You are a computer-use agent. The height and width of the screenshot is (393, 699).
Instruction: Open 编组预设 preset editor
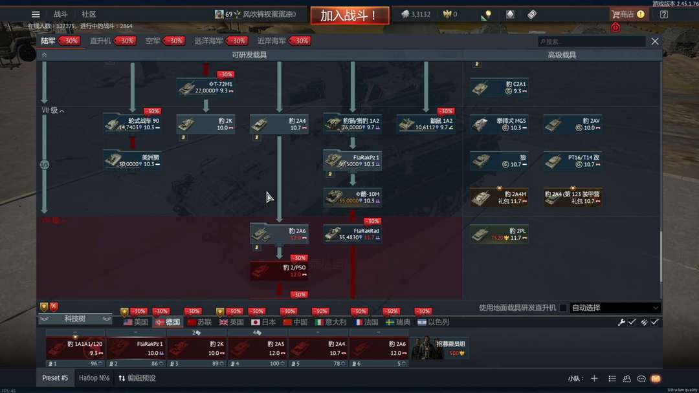point(137,378)
